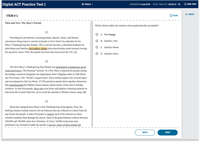Open the Tools dropdown menu
Screen dimensions: 200x142
tap(87, 4)
